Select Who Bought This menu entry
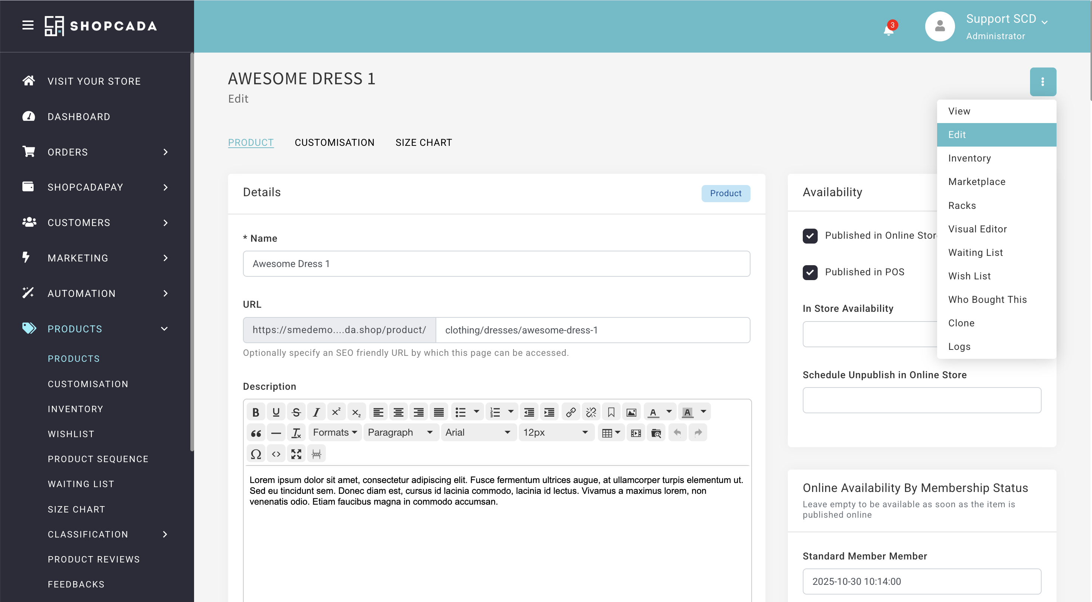The height and width of the screenshot is (602, 1092). [996, 300]
